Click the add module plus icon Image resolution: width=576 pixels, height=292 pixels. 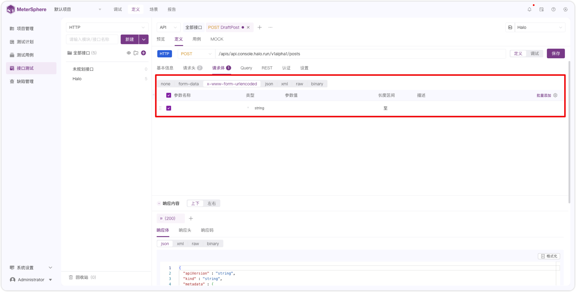tap(143, 53)
